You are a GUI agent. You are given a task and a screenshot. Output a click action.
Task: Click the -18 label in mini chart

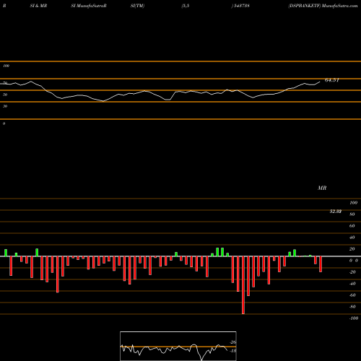tap(233, 351)
